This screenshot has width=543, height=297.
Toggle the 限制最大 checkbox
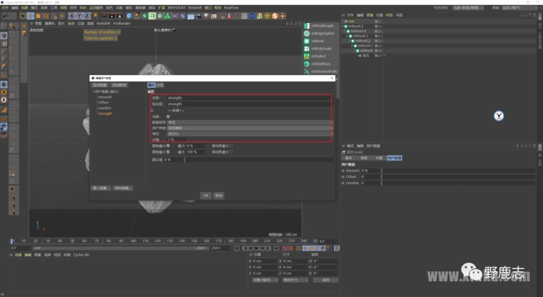(169, 152)
